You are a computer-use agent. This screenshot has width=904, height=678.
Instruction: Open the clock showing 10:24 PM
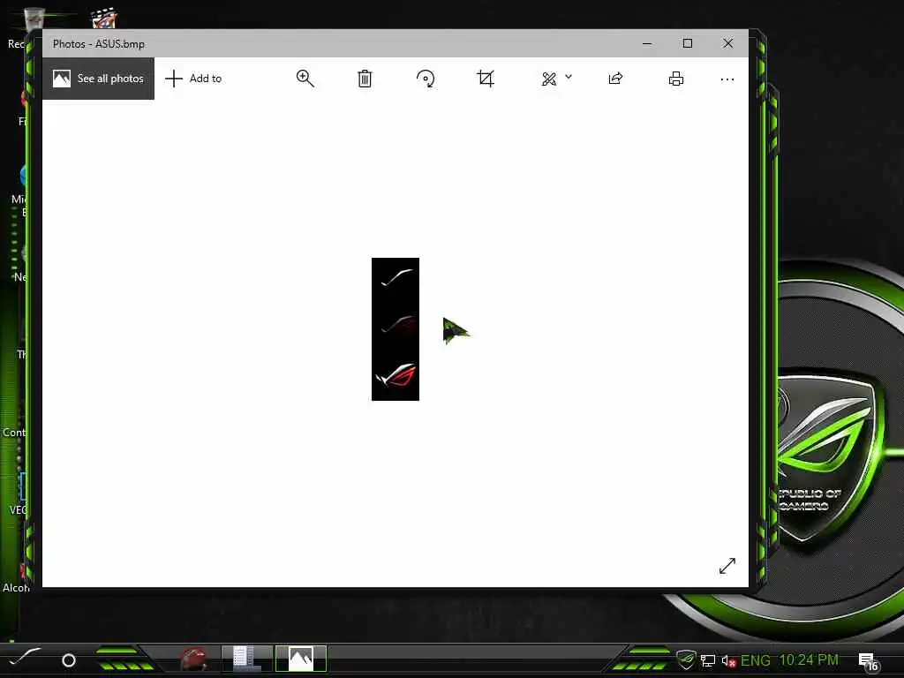click(809, 660)
